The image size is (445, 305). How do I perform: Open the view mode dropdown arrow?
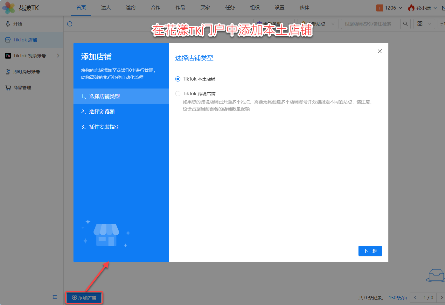(430, 24)
